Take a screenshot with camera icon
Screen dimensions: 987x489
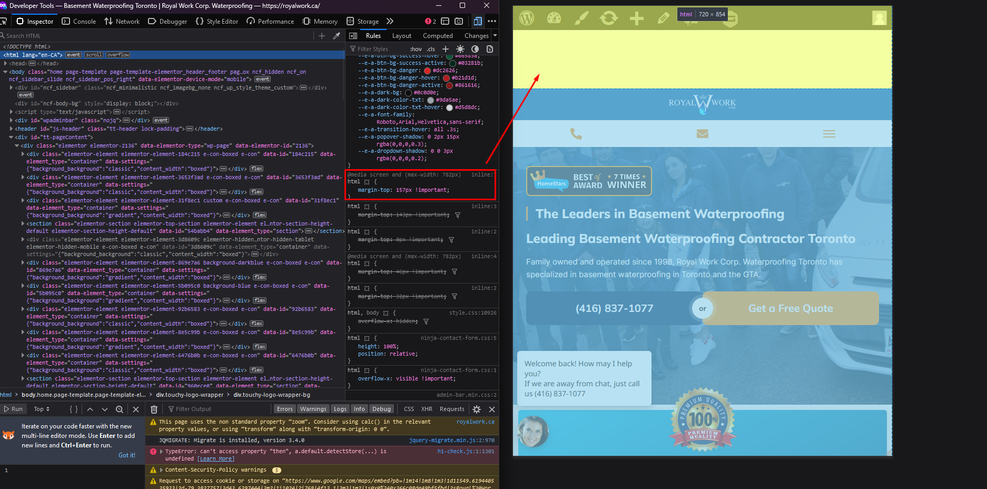459,21
